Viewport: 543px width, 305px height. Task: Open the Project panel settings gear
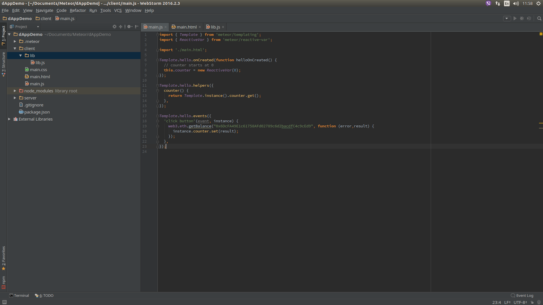point(129,27)
